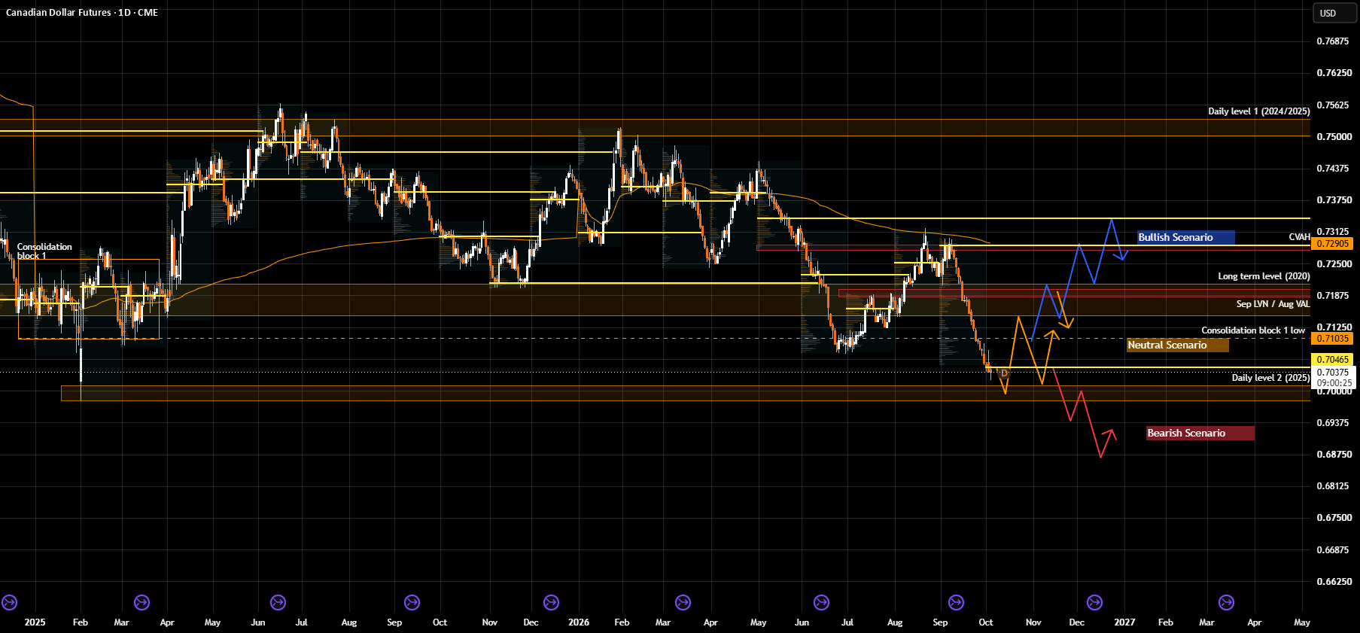
Task: Select the 2027 label on the time axis
Action: click(x=1124, y=622)
